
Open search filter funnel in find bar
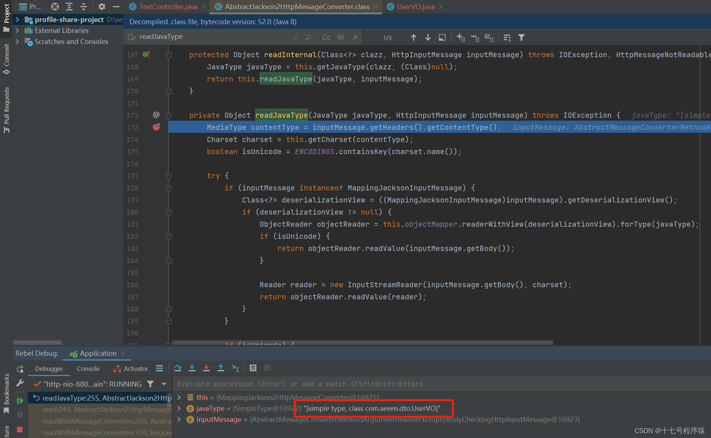pyautogui.click(x=521, y=37)
